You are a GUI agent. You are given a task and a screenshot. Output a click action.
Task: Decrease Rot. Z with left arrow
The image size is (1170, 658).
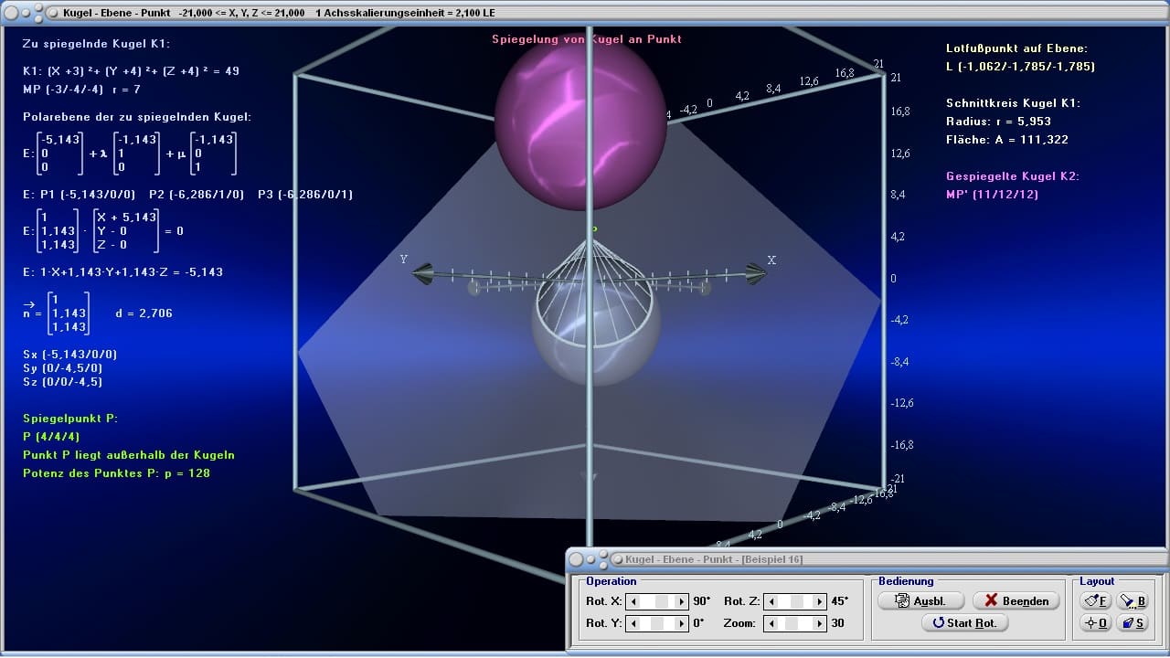[771, 601]
